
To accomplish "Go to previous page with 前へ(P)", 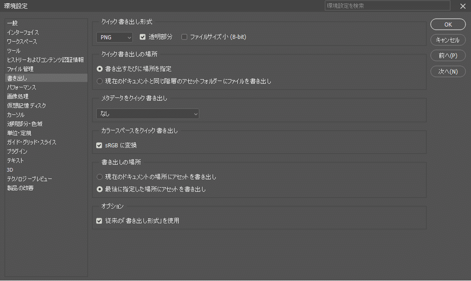I will point(448,55).
